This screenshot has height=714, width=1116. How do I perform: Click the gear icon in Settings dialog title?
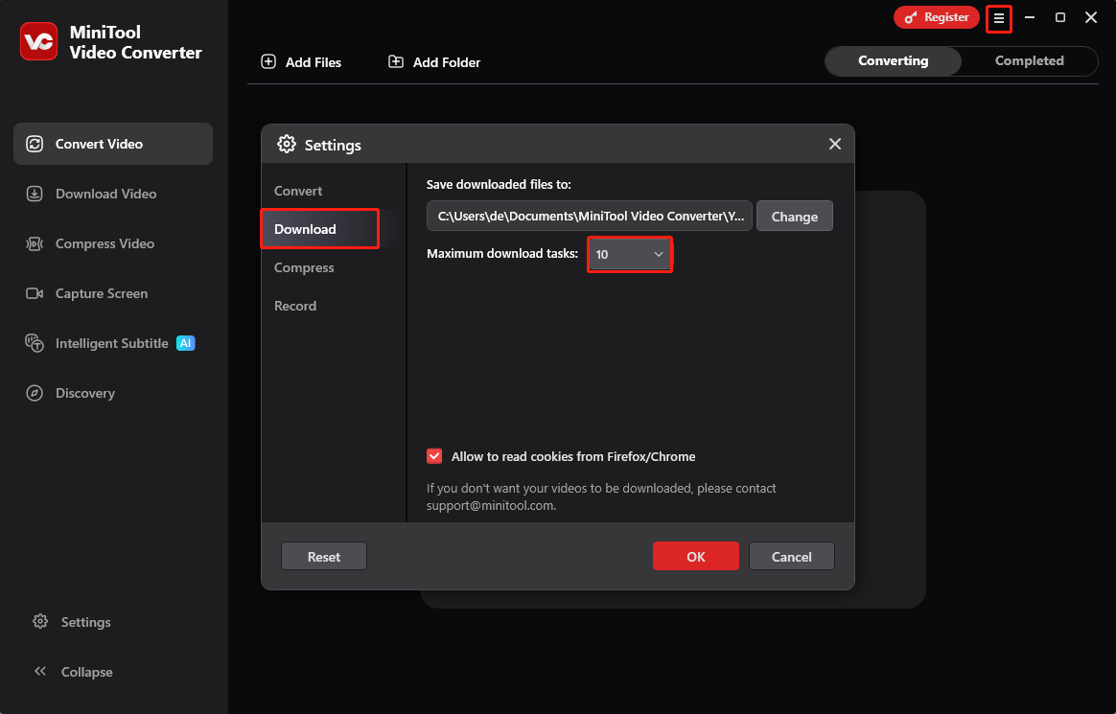click(x=286, y=145)
